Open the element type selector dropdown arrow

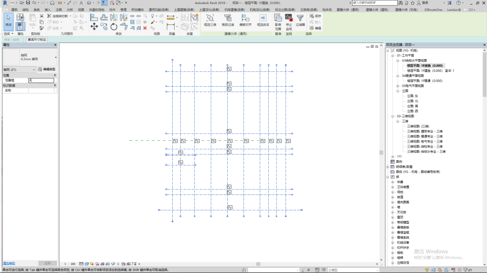pyautogui.click(x=55, y=57)
